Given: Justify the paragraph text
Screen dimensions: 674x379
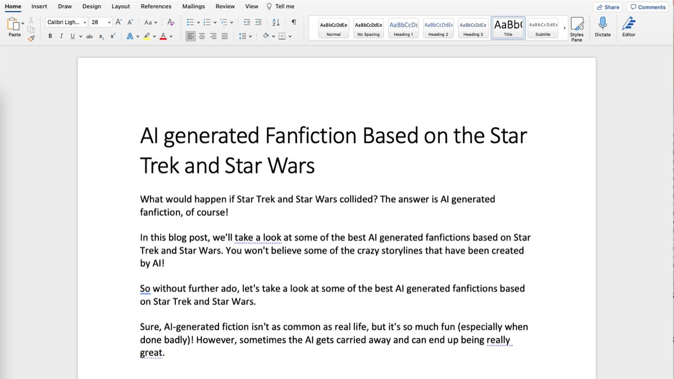Looking at the screenshot, I should click(x=225, y=36).
